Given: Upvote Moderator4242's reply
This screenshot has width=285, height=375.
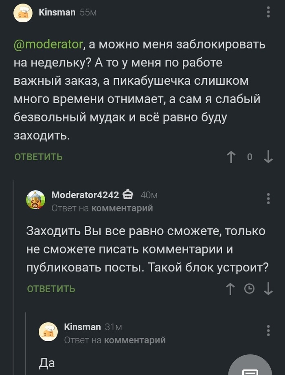Looking at the screenshot, I should point(230,289).
